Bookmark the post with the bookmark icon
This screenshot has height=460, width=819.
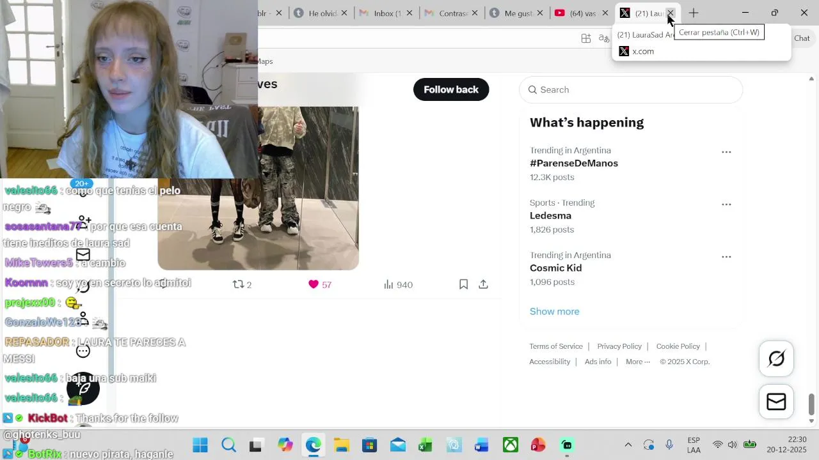463,284
